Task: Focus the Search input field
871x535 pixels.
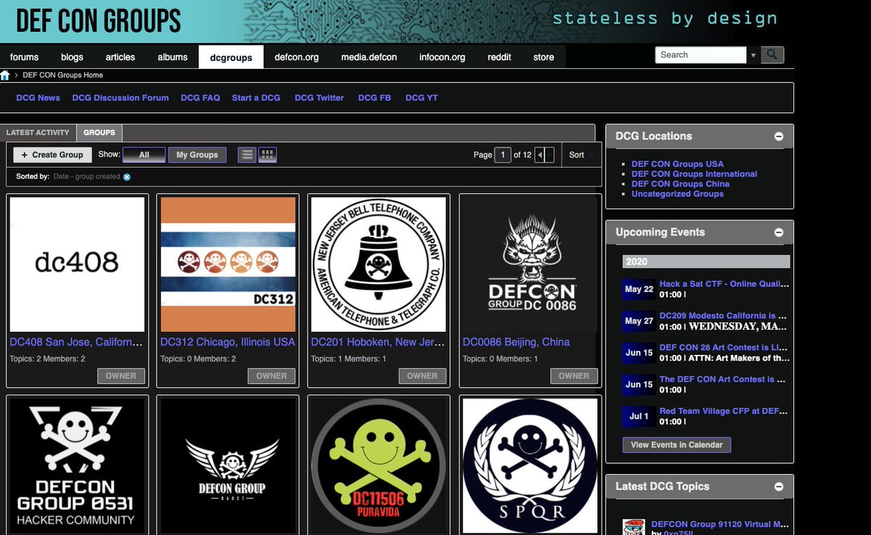Action: [x=700, y=55]
